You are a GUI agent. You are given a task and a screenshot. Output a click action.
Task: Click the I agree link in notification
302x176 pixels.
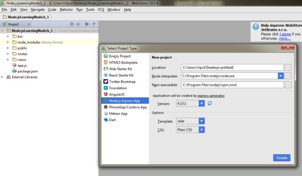285,34
